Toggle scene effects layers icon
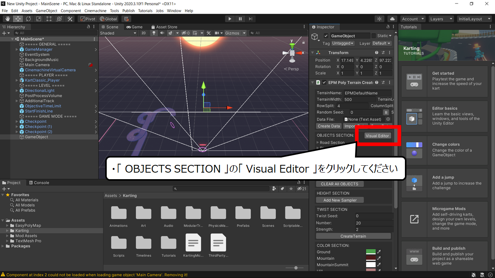 [x=171, y=33]
